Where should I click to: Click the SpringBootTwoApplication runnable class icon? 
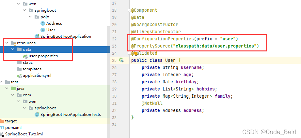[37, 36]
